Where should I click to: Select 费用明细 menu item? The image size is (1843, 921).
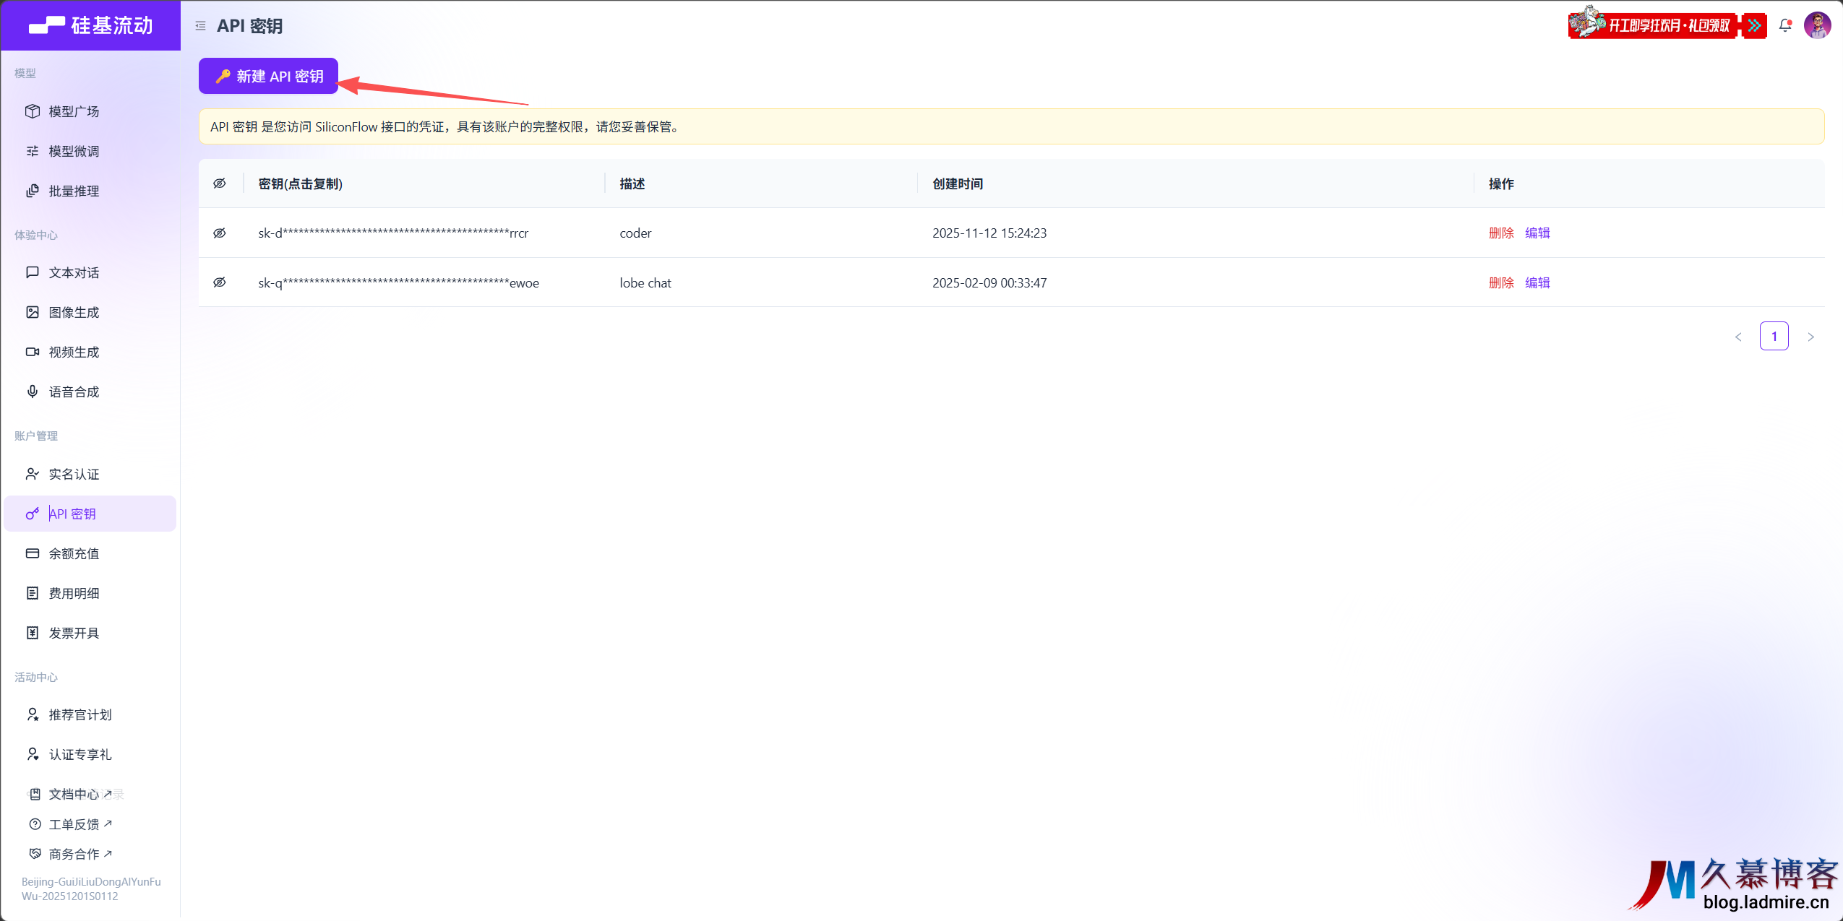[74, 593]
